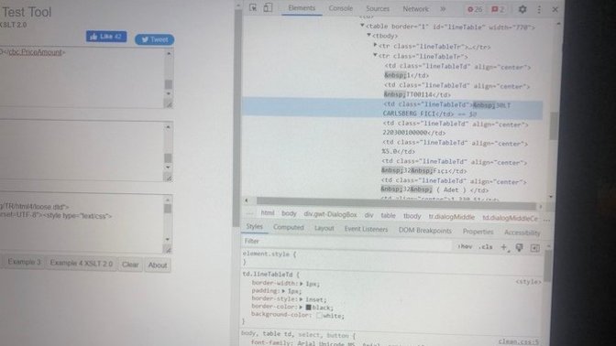
Task: Open the Event Listeners pane tab
Action: point(366,229)
